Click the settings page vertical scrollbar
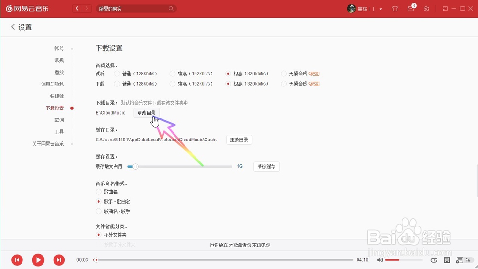This screenshot has width=478, height=269. [477, 181]
